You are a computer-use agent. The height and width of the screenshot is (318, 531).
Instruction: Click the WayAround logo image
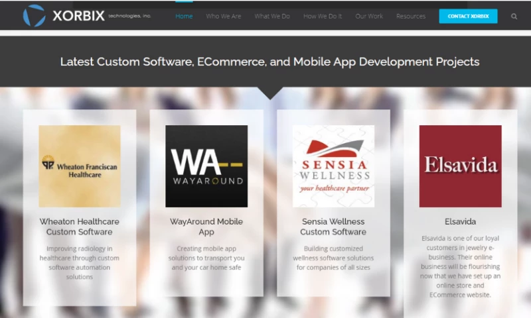tap(206, 166)
